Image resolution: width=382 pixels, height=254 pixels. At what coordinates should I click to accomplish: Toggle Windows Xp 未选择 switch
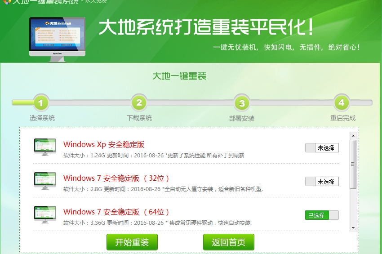(x=322, y=148)
